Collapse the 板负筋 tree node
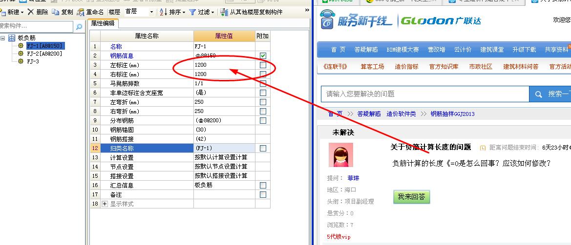The height and width of the screenshot is (245, 571). coord(3,38)
